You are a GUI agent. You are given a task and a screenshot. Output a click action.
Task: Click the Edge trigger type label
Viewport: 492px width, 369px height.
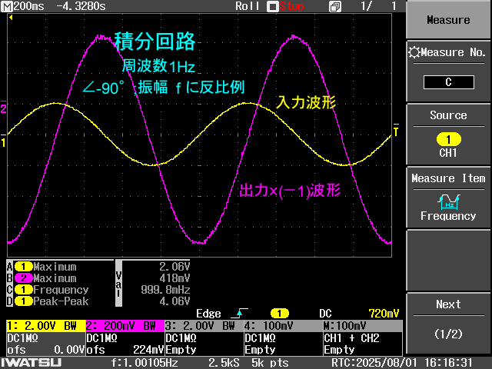pyautogui.click(x=208, y=314)
